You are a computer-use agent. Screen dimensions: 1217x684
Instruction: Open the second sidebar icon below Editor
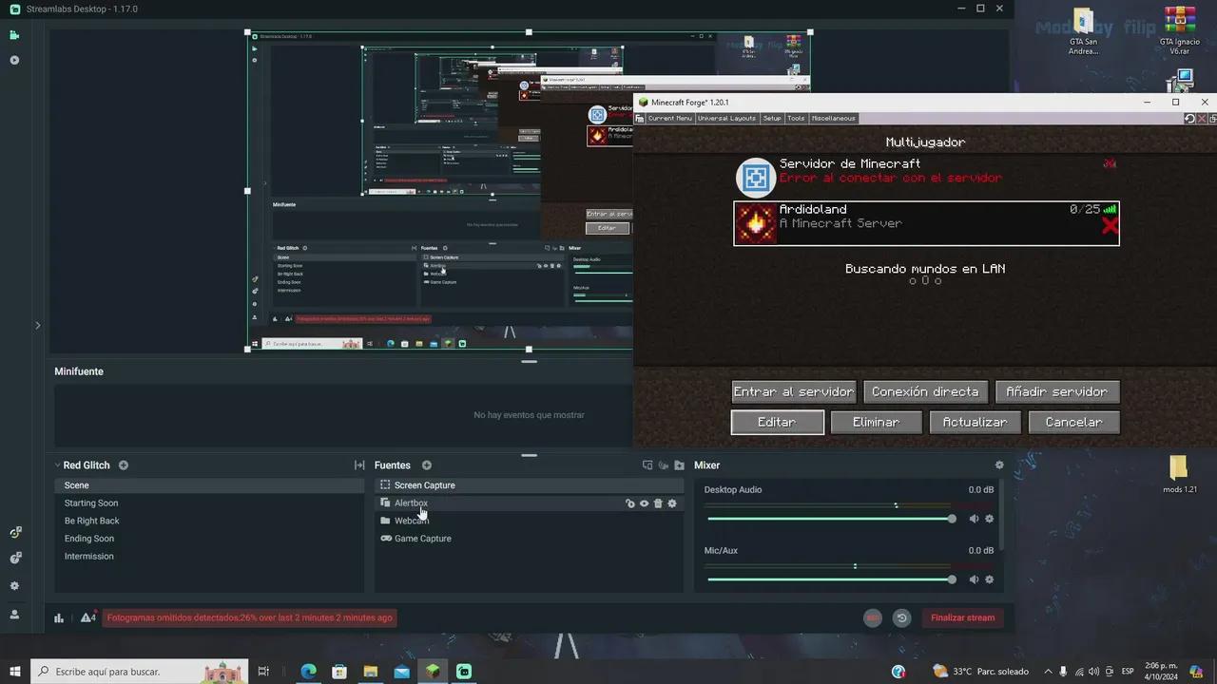(x=14, y=60)
